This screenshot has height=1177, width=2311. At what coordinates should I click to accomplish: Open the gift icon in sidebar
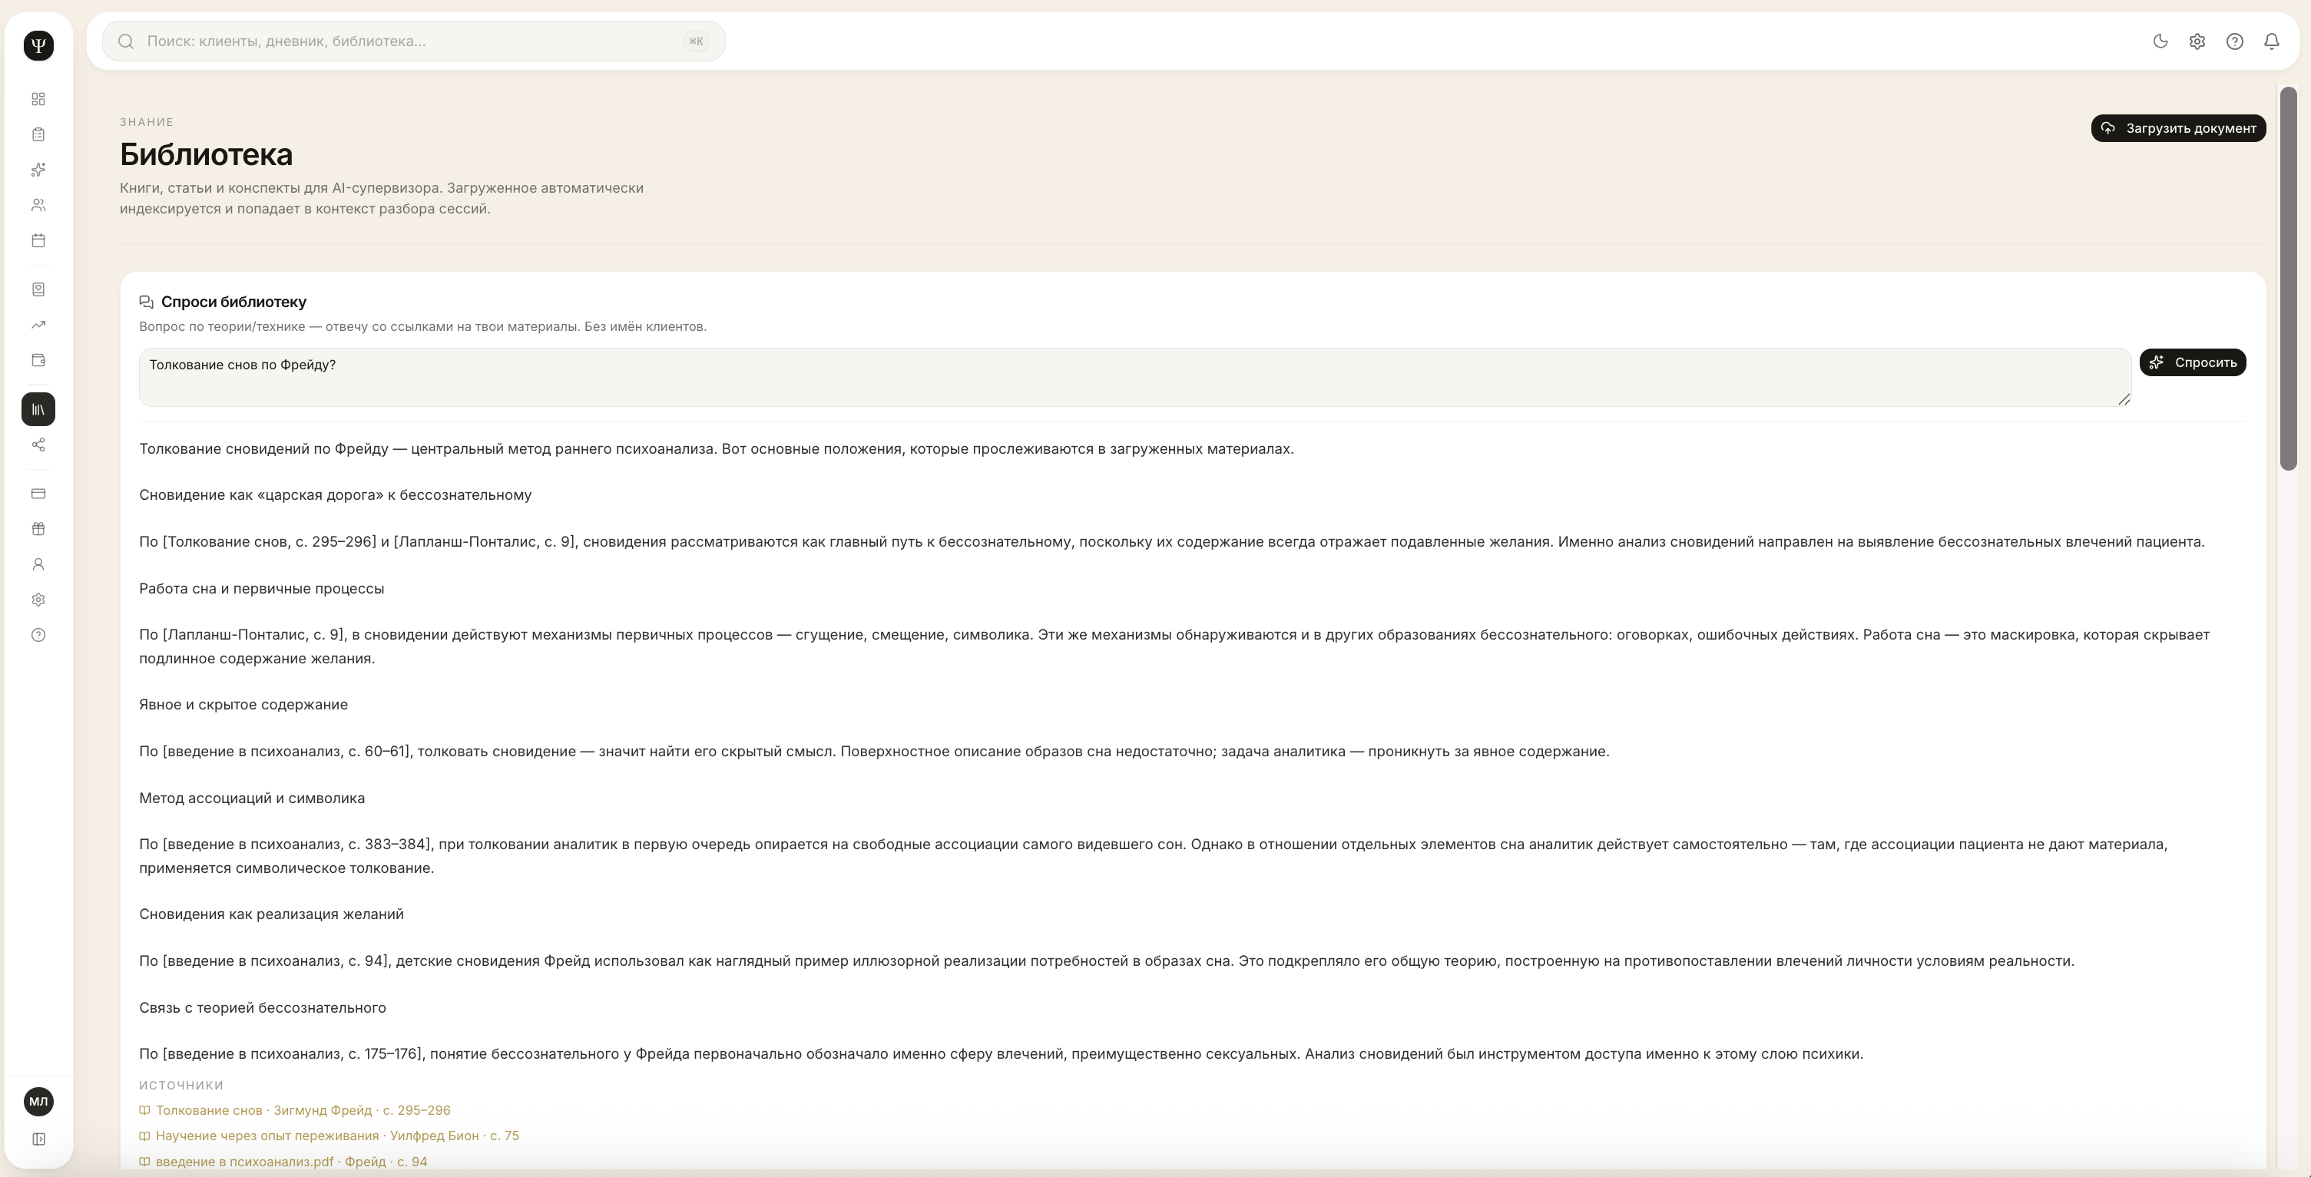[38, 529]
